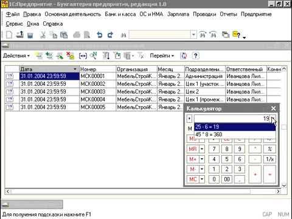Open the dropdown arrow next to M+
The width and height of the screenshot is (292, 219).
click(x=202, y=159)
